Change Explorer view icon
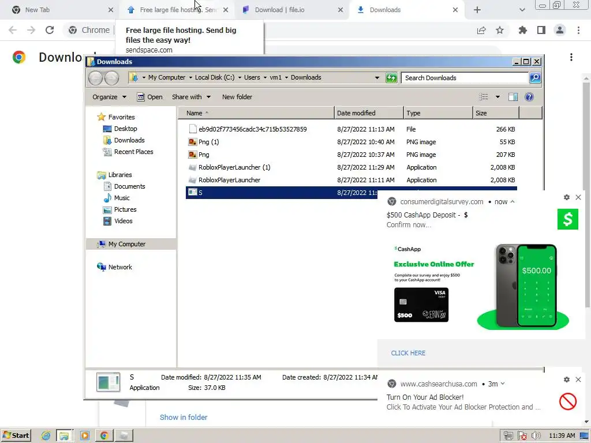Screen dimensions: 591x443 484,97
